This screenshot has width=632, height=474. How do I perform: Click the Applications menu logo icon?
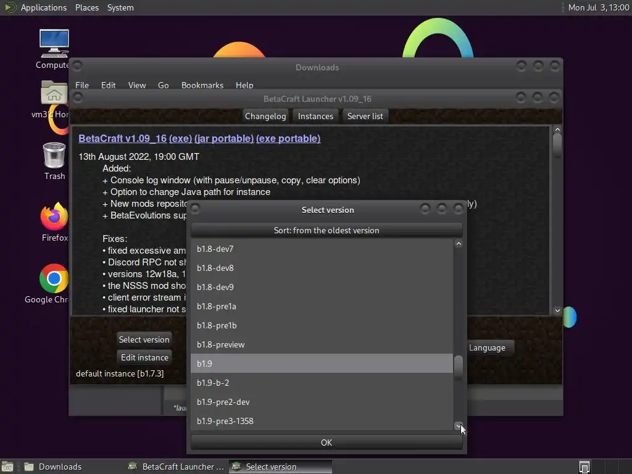coord(9,7)
